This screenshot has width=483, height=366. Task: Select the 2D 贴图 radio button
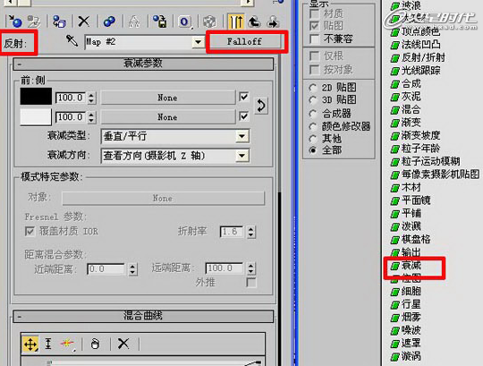313,88
